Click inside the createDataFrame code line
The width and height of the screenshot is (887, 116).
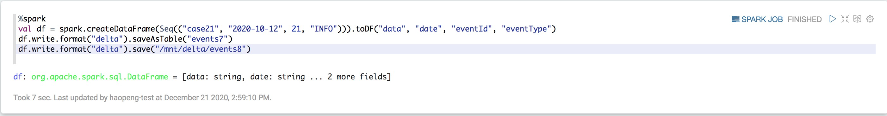(287, 29)
